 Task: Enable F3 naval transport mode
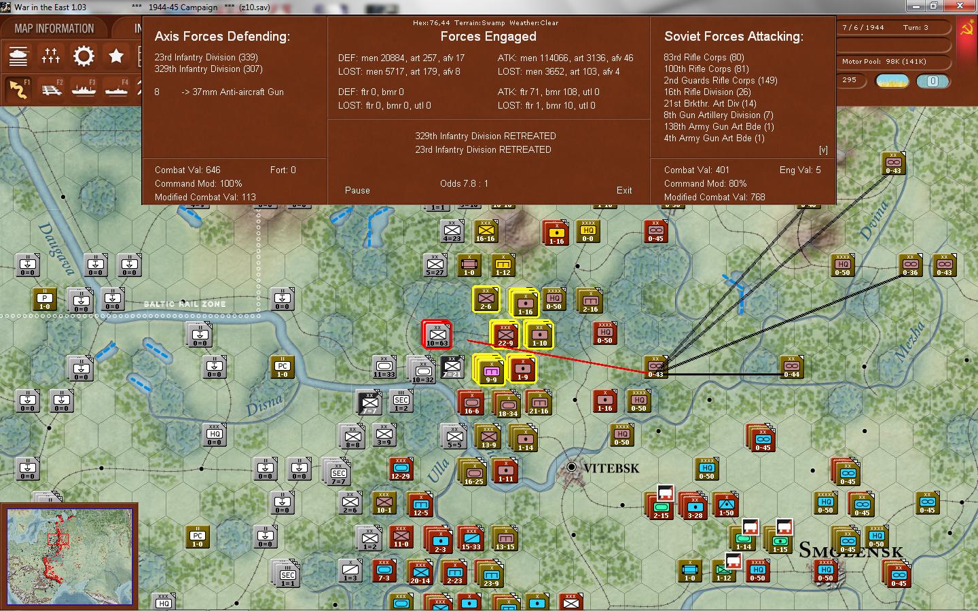click(84, 89)
